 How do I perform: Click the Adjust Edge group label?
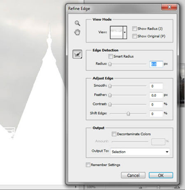coord(103,78)
